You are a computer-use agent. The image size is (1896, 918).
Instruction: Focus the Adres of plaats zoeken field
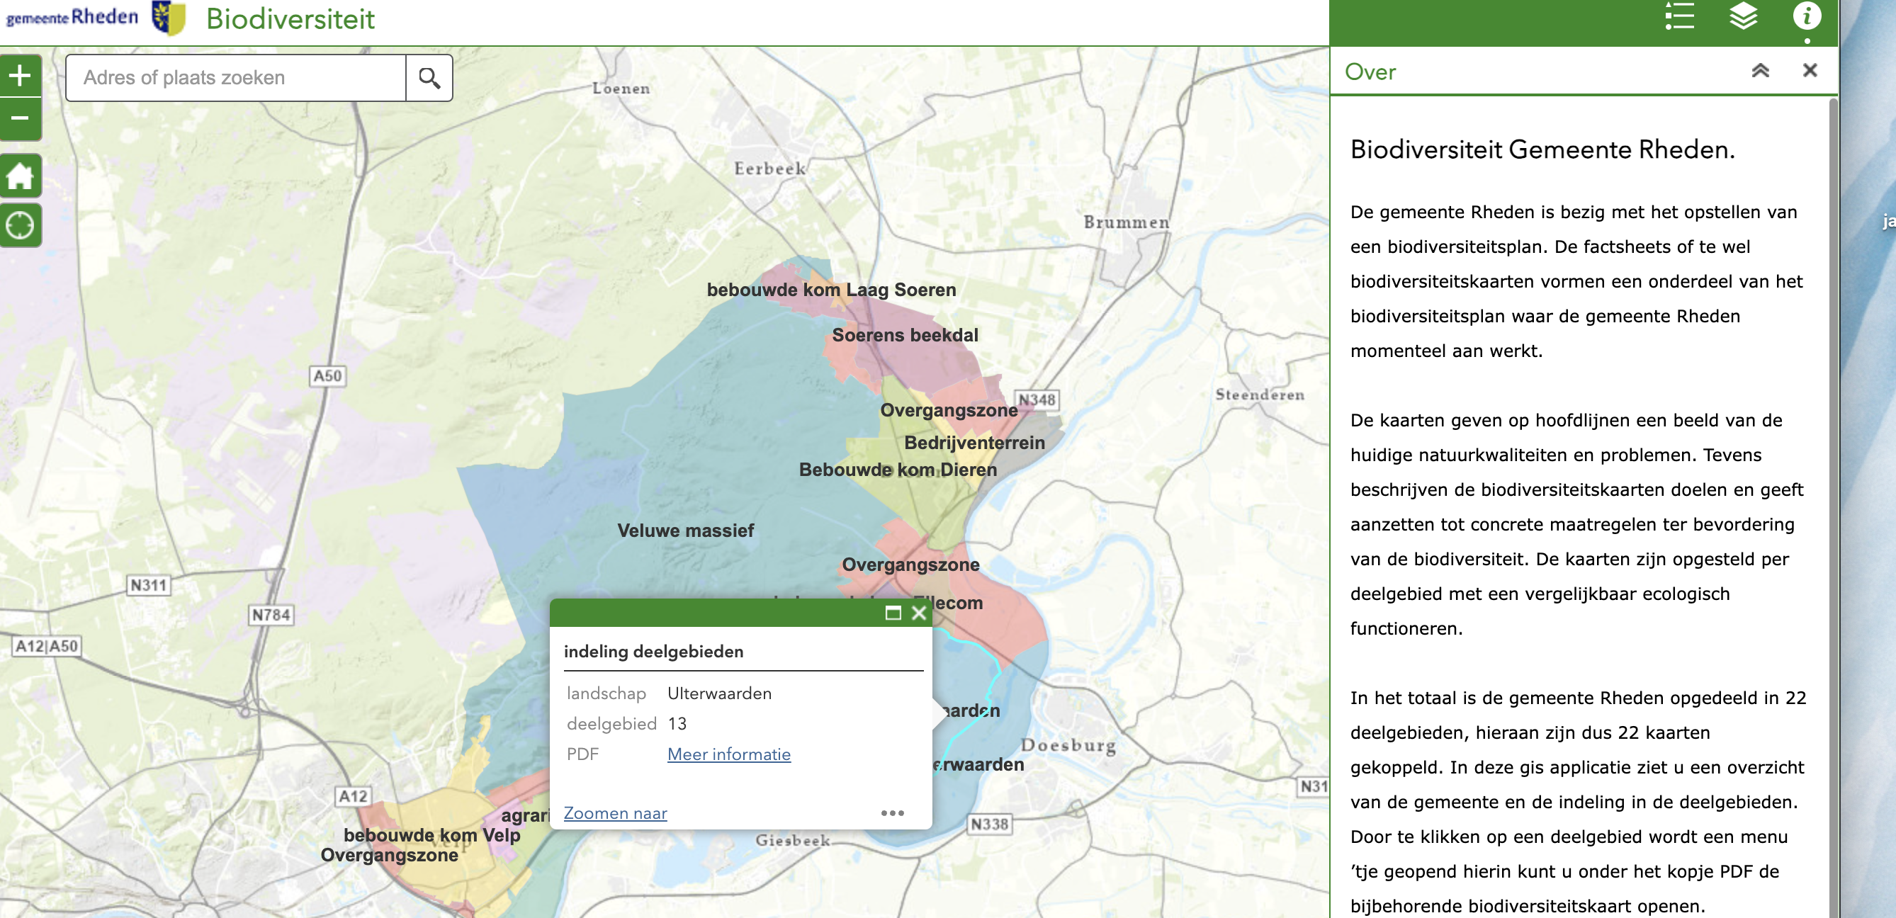235,78
